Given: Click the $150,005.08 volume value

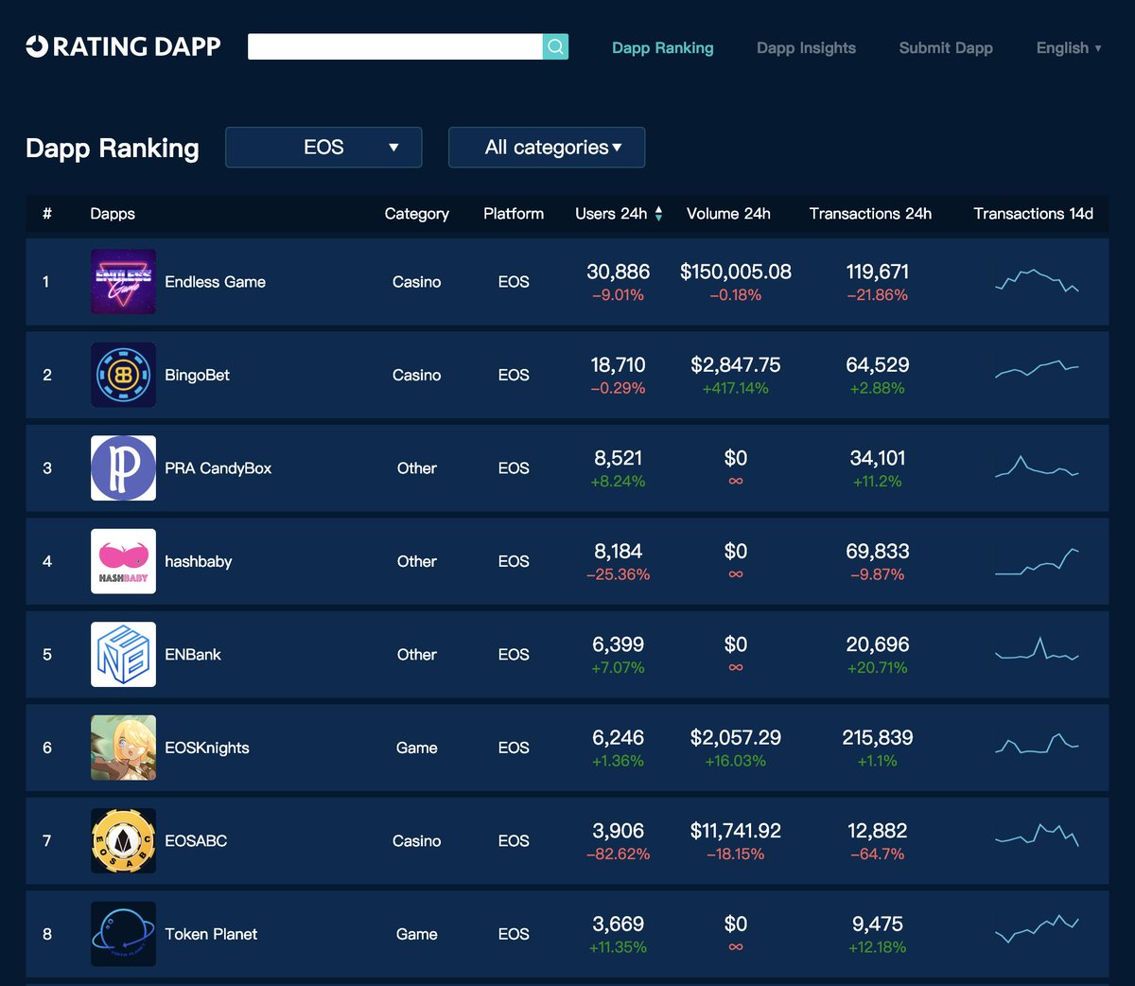Looking at the screenshot, I should point(736,272).
